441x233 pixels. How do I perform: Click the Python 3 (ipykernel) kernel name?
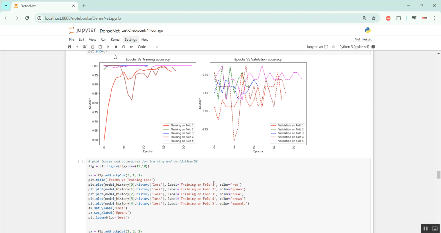tap(354, 47)
